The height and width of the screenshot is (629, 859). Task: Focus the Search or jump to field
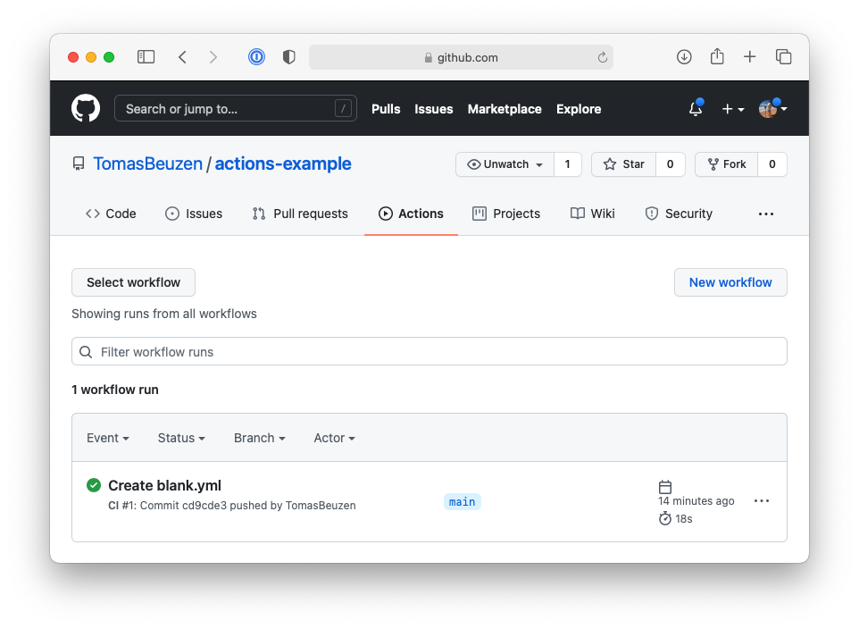pos(236,109)
